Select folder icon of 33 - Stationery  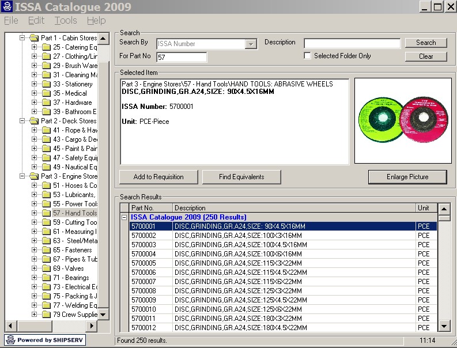[x=46, y=84]
